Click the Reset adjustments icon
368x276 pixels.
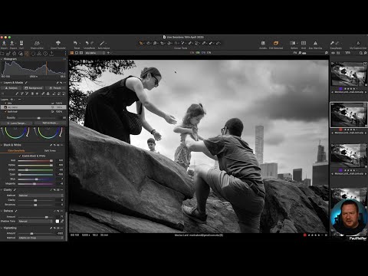pyautogui.click(x=75, y=43)
